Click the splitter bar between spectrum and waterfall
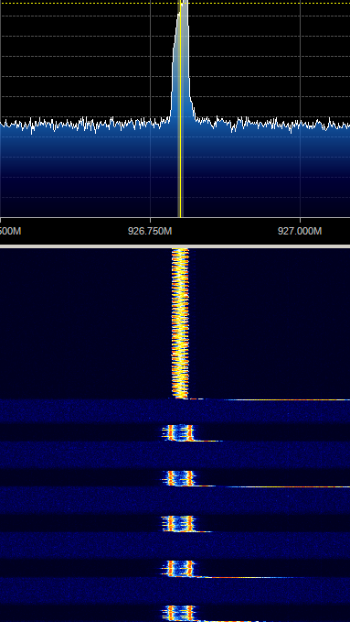The width and height of the screenshot is (350, 622). click(x=175, y=246)
